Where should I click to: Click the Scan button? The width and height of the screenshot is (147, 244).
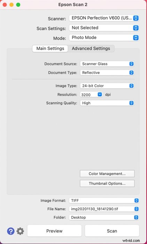click(112, 231)
